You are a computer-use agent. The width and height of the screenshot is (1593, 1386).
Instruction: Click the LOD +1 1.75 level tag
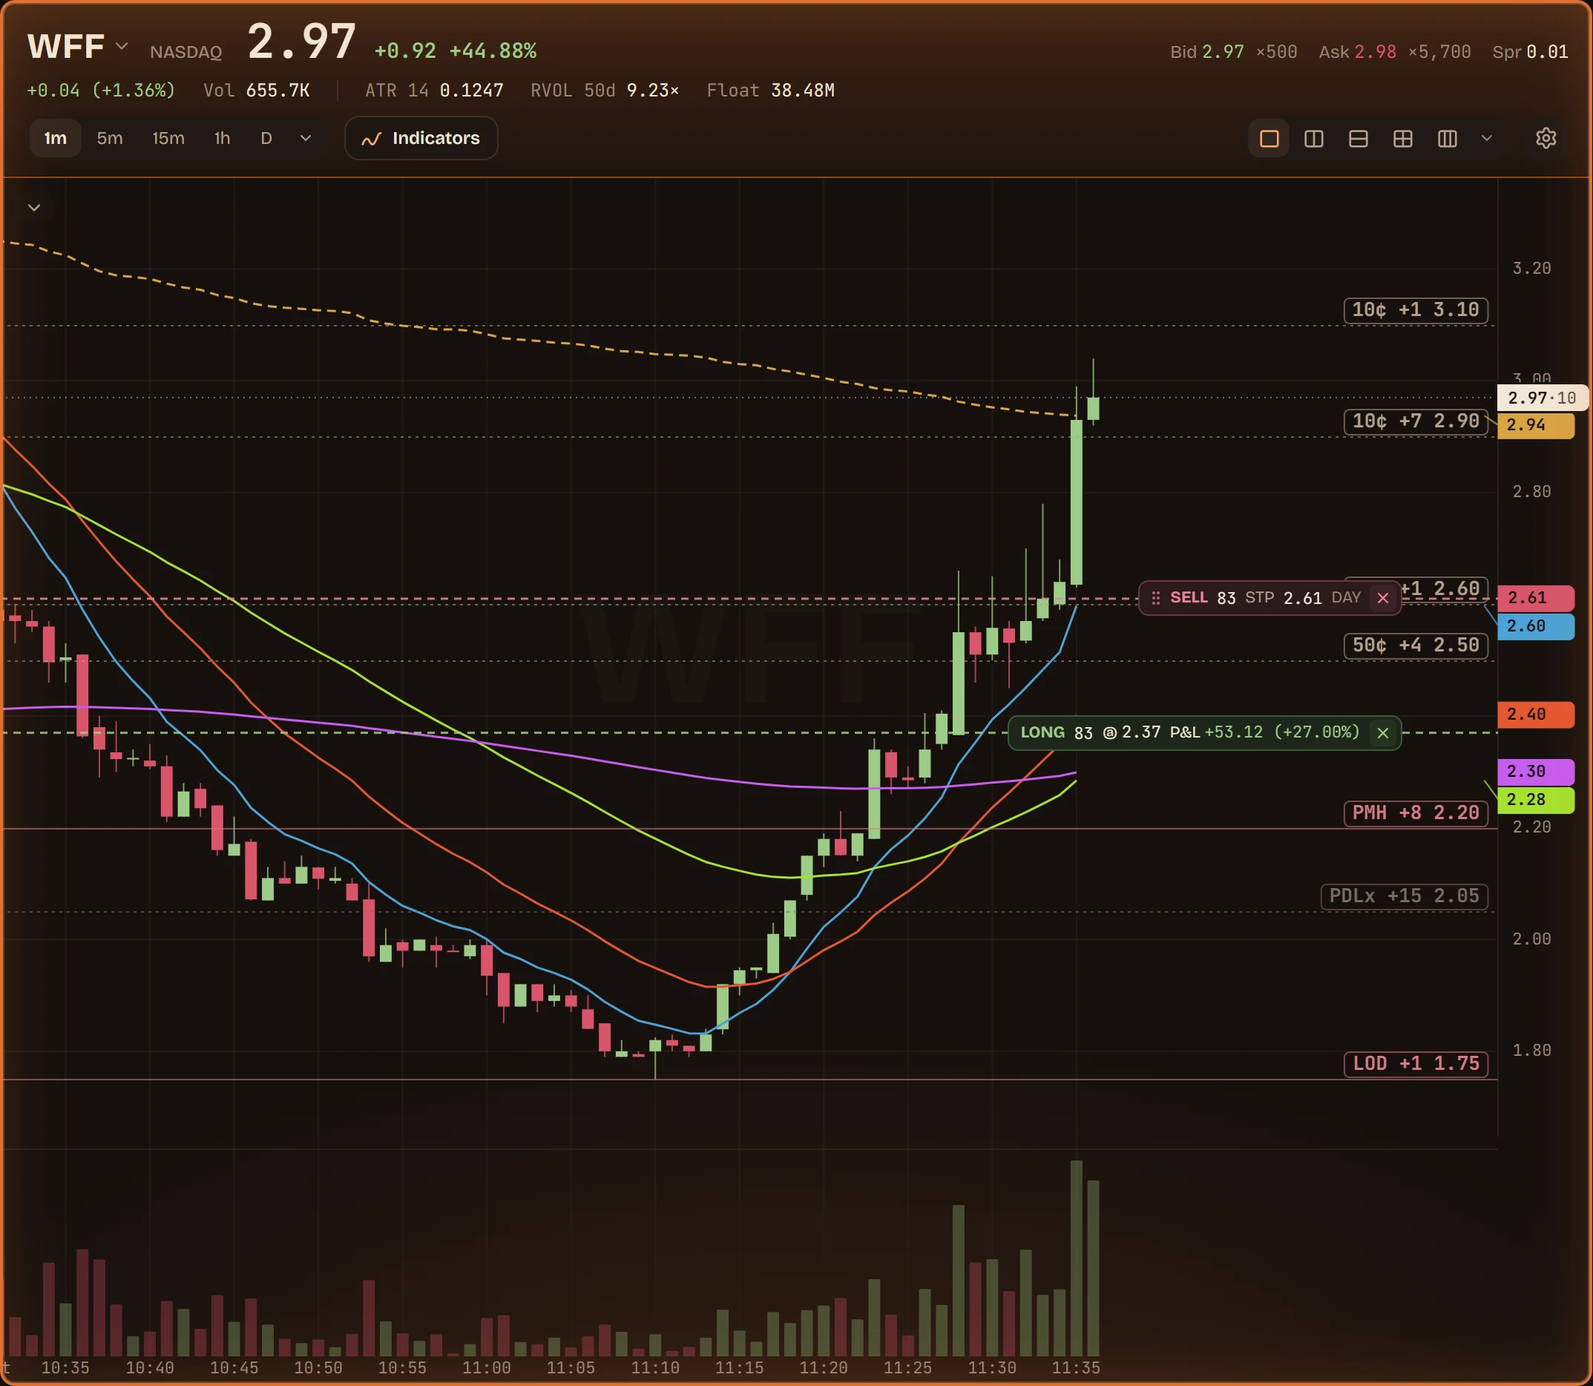(x=1415, y=1063)
